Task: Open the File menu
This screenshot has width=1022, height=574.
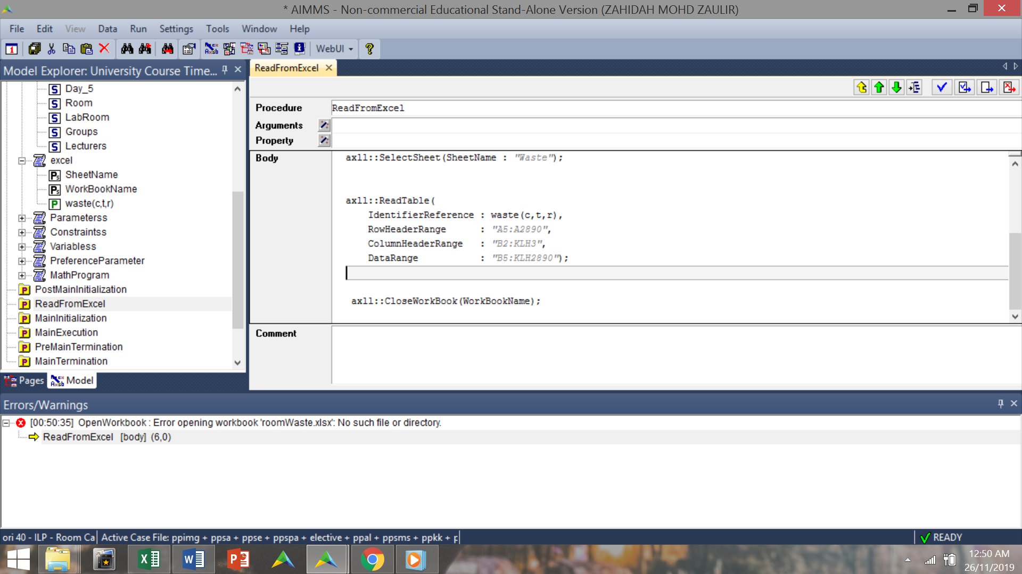Action: tap(17, 29)
